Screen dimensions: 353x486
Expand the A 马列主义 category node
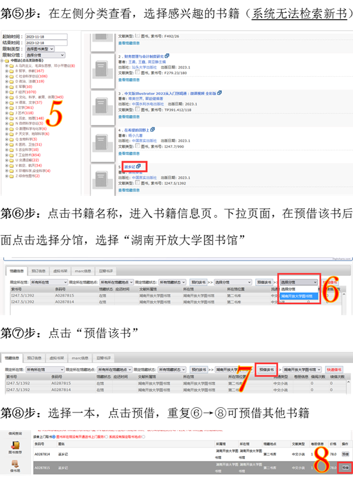6,66
